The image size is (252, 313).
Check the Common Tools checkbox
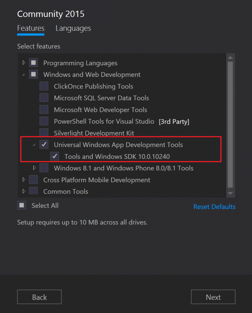pos(33,191)
